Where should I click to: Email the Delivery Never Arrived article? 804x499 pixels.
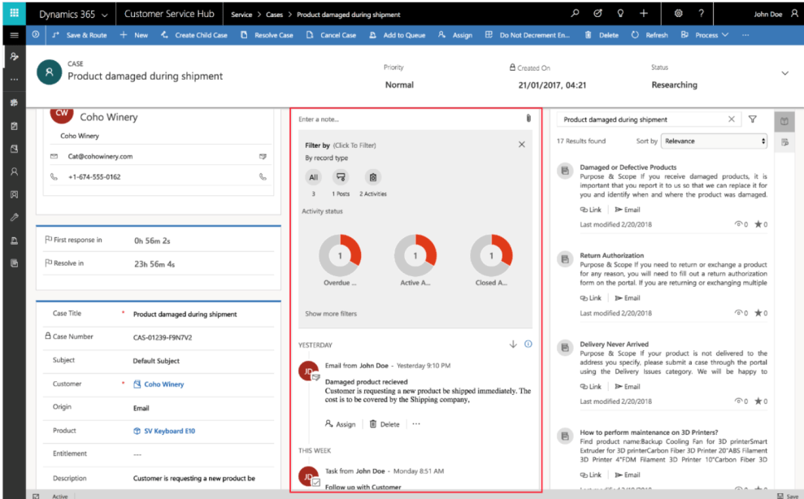[627, 387]
